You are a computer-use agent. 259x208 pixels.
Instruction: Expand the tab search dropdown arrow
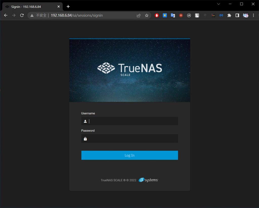point(219,4)
